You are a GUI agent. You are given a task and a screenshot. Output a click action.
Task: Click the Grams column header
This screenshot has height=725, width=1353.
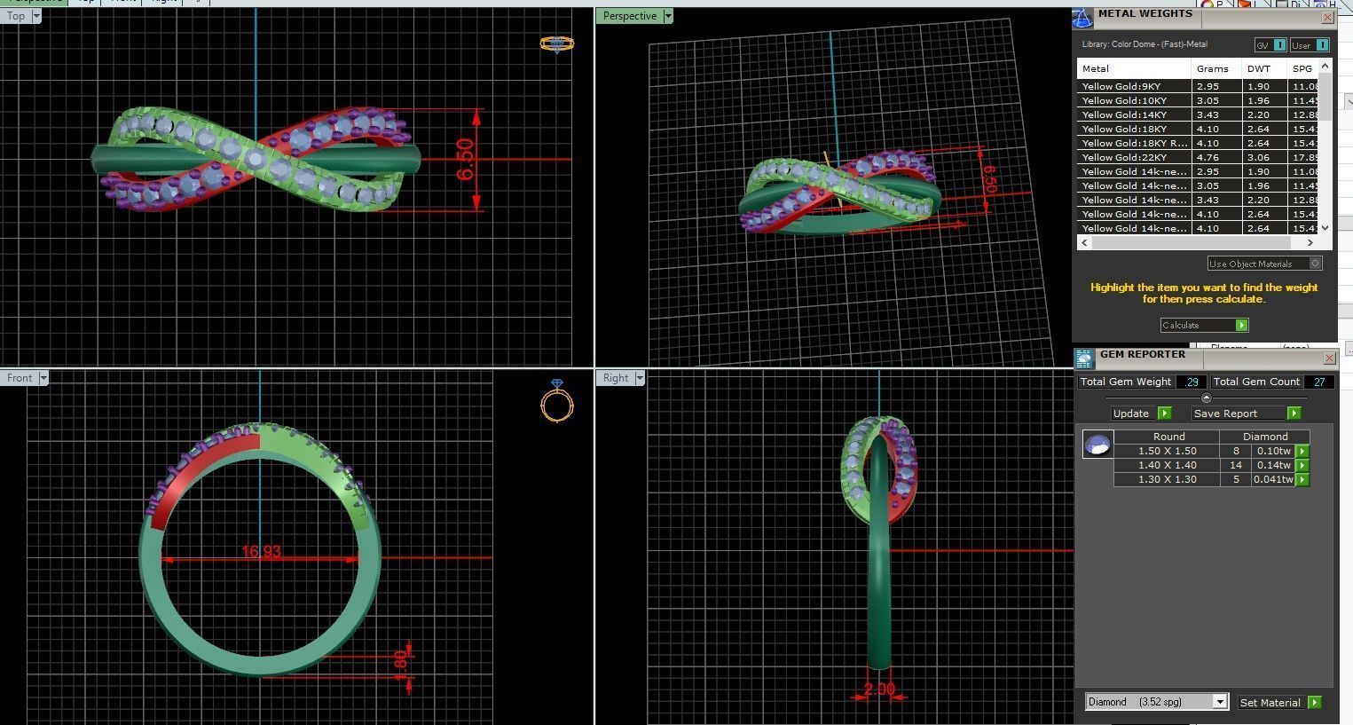tap(1216, 68)
